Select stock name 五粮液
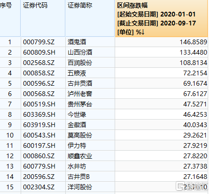 (77, 73)
